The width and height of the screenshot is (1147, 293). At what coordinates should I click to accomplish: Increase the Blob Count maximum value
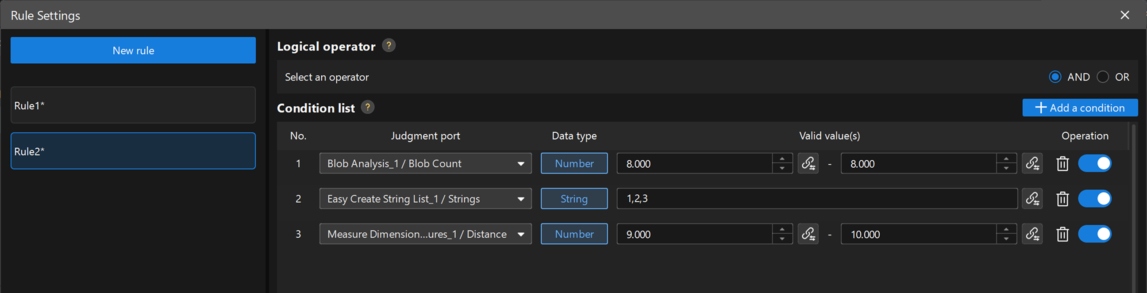[1006, 158]
